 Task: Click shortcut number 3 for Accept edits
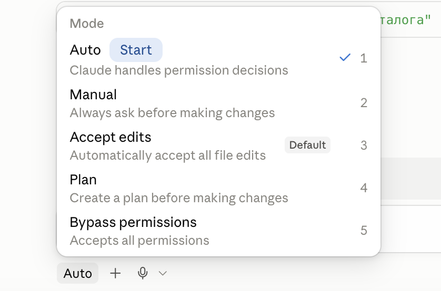[364, 145]
